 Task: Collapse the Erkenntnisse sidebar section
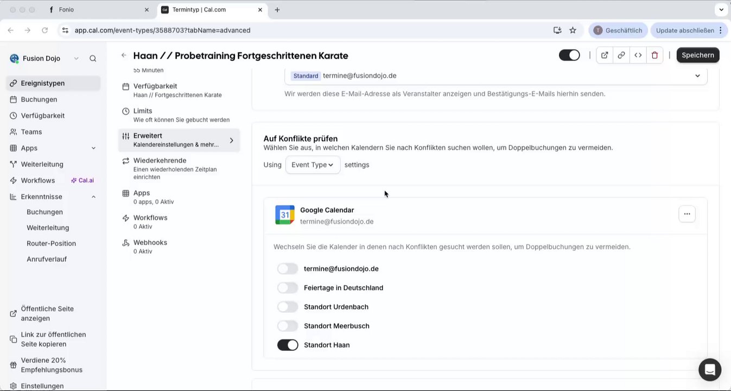point(93,197)
